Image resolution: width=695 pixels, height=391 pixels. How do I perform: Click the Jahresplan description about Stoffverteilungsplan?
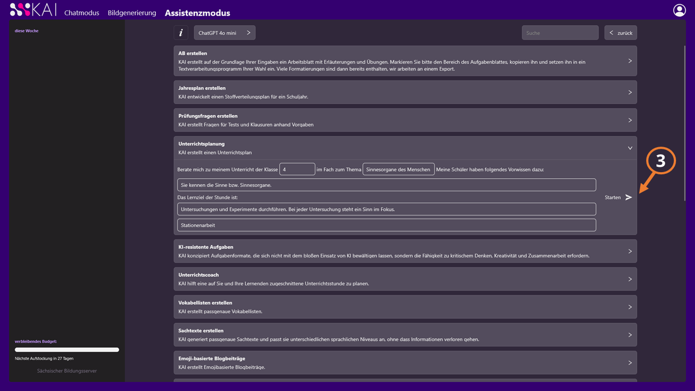click(x=243, y=97)
